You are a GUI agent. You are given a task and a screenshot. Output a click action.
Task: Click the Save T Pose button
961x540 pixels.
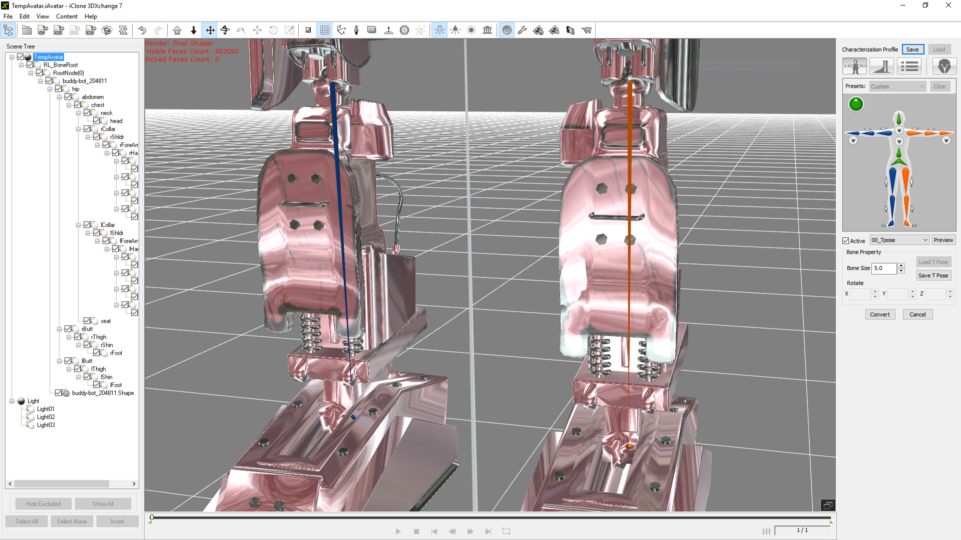pyautogui.click(x=933, y=275)
